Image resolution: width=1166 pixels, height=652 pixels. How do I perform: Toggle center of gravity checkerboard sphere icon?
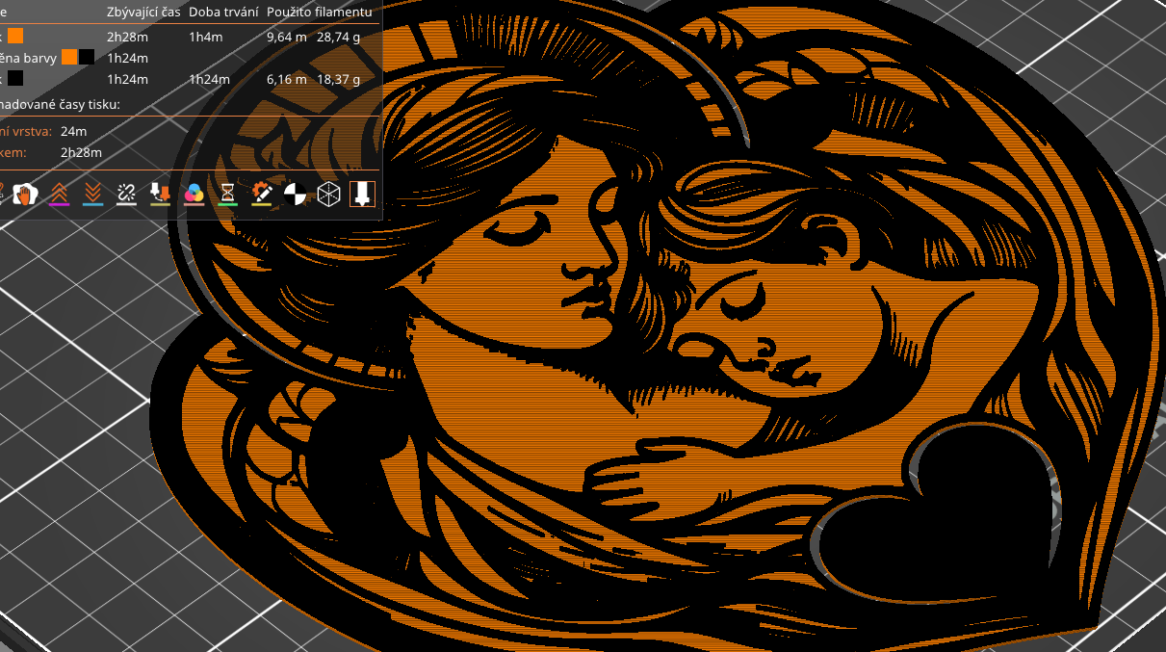click(295, 193)
